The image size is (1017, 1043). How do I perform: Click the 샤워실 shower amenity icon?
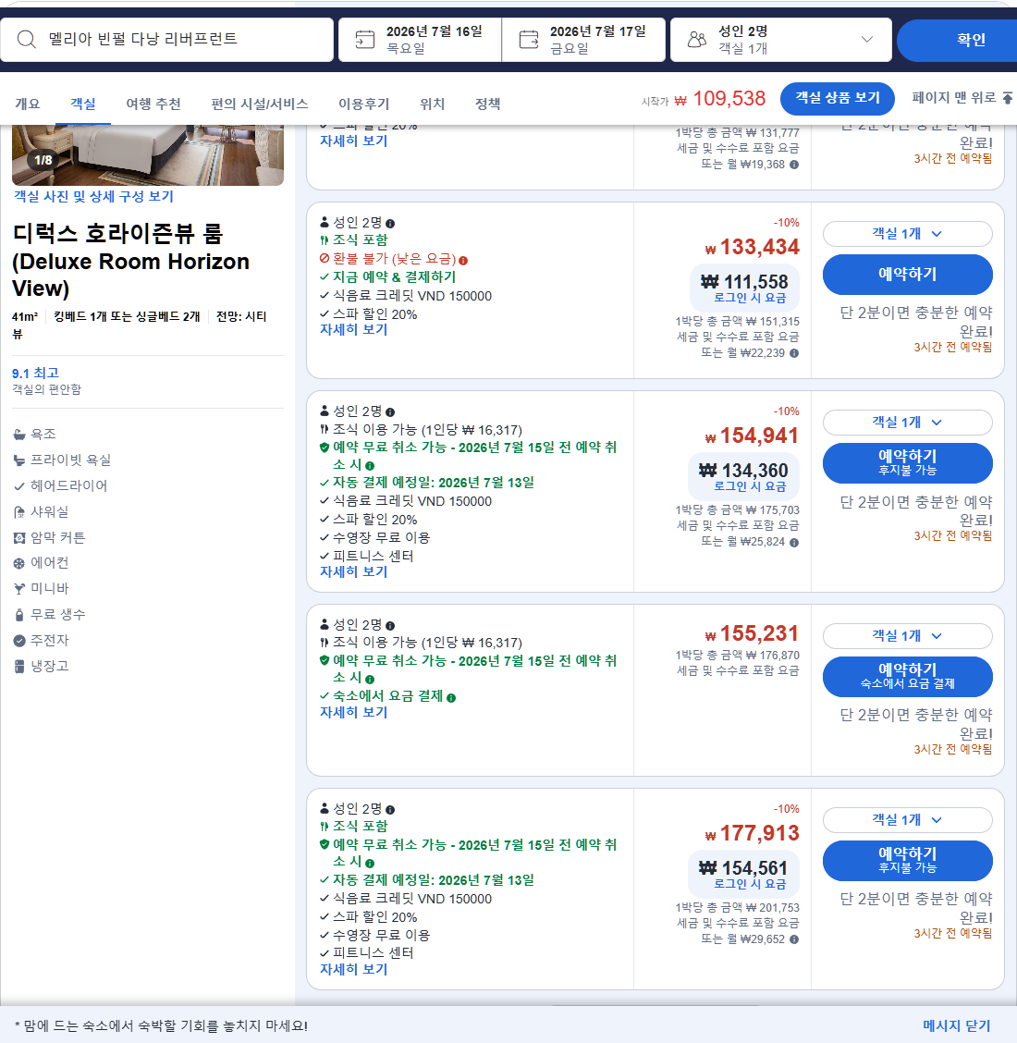point(19,512)
